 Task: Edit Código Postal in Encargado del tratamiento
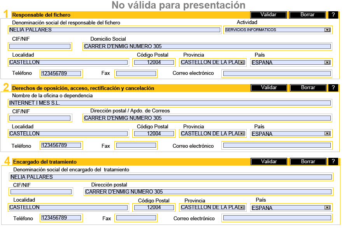(x=154, y=207)
